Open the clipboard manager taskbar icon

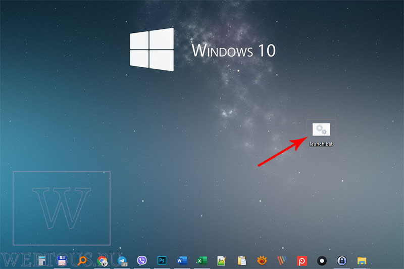pos(242,261)
